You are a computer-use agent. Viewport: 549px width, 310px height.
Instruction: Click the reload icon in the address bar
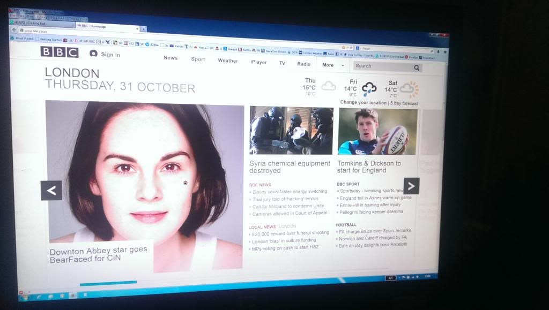351,48
